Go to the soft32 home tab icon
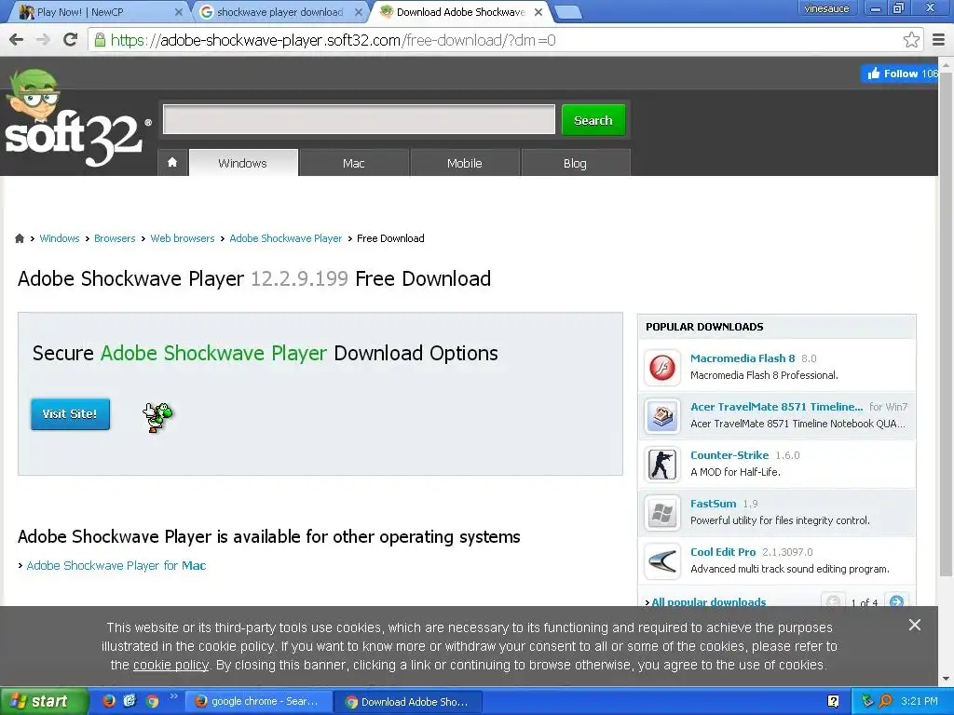Image resolution: width=954 pixels, height=715 pixels. point(172,162)
